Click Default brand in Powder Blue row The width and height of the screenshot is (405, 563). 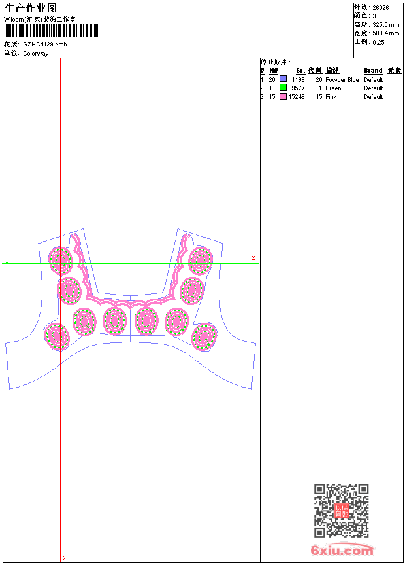pyautogui.click(x=374, y=79)
